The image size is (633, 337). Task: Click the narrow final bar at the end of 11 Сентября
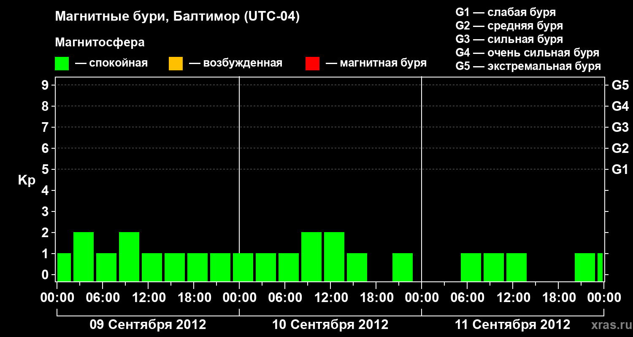600,267
